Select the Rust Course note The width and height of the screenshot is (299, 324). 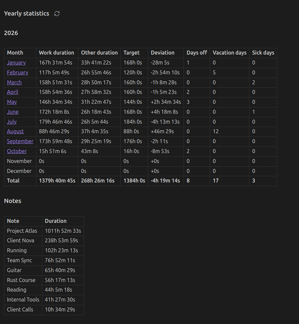(21, 280)
